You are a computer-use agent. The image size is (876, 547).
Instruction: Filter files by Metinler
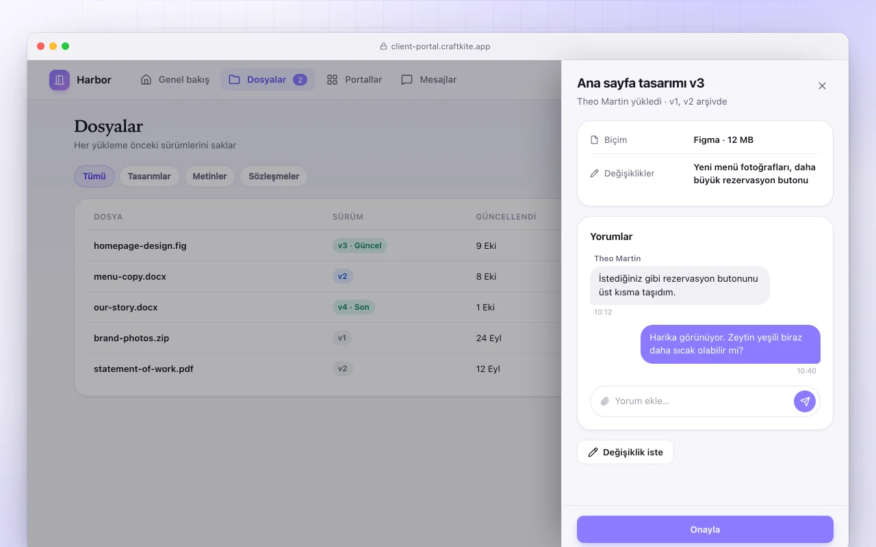pos(209,176)
